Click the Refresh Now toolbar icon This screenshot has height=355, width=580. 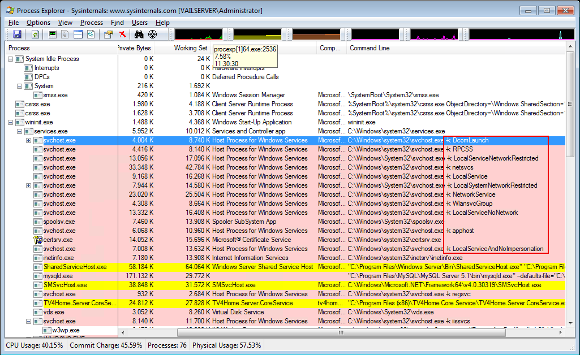(x=35, y=34)
